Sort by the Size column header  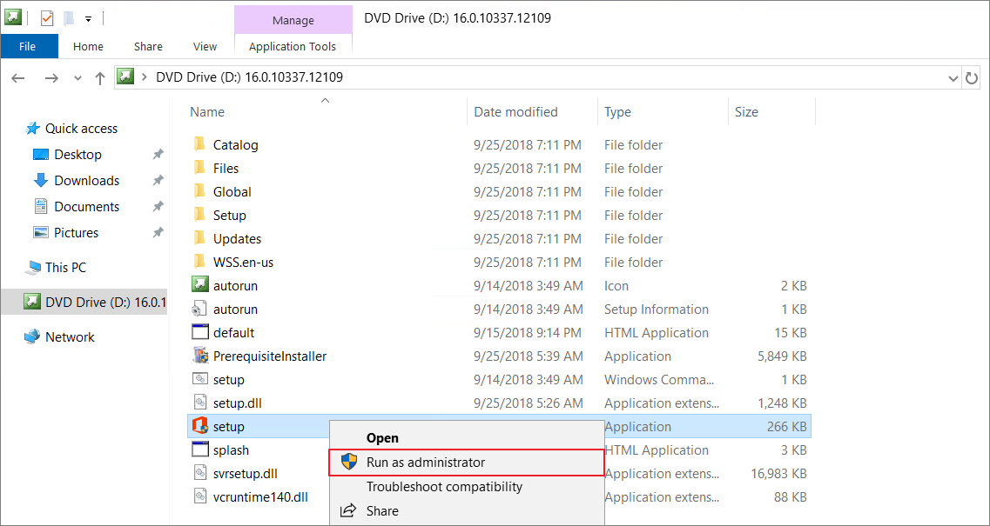746,111
